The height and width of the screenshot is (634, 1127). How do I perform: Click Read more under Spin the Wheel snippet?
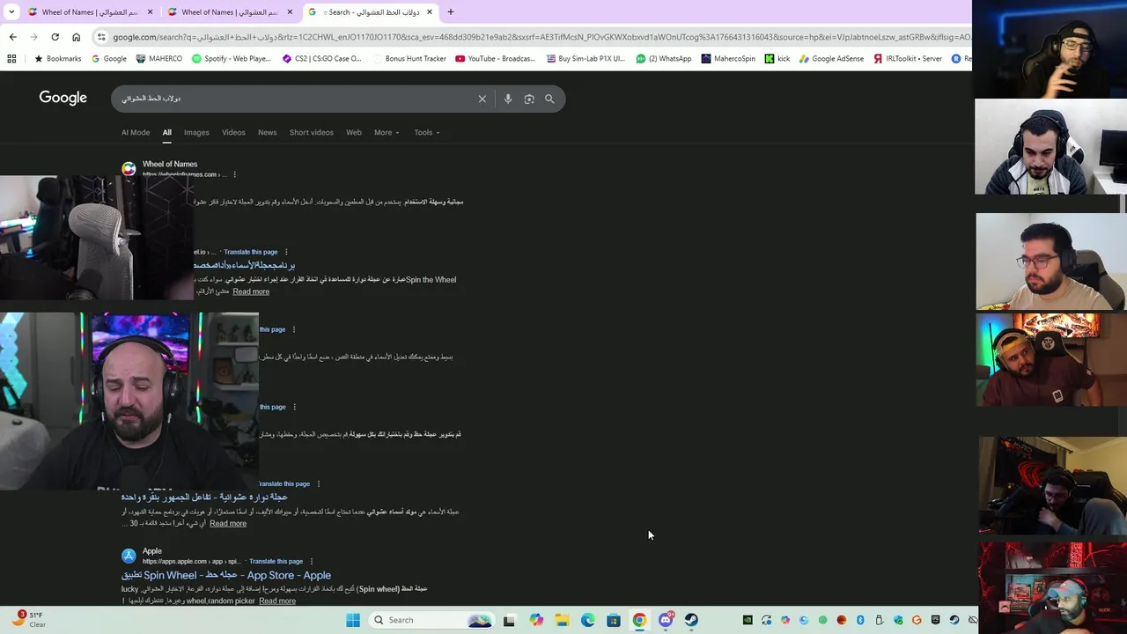(x=251, y=291)
